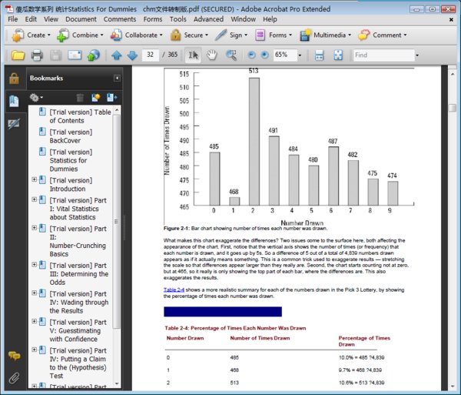Click the Zoom in button

click(x=264, y=55)
